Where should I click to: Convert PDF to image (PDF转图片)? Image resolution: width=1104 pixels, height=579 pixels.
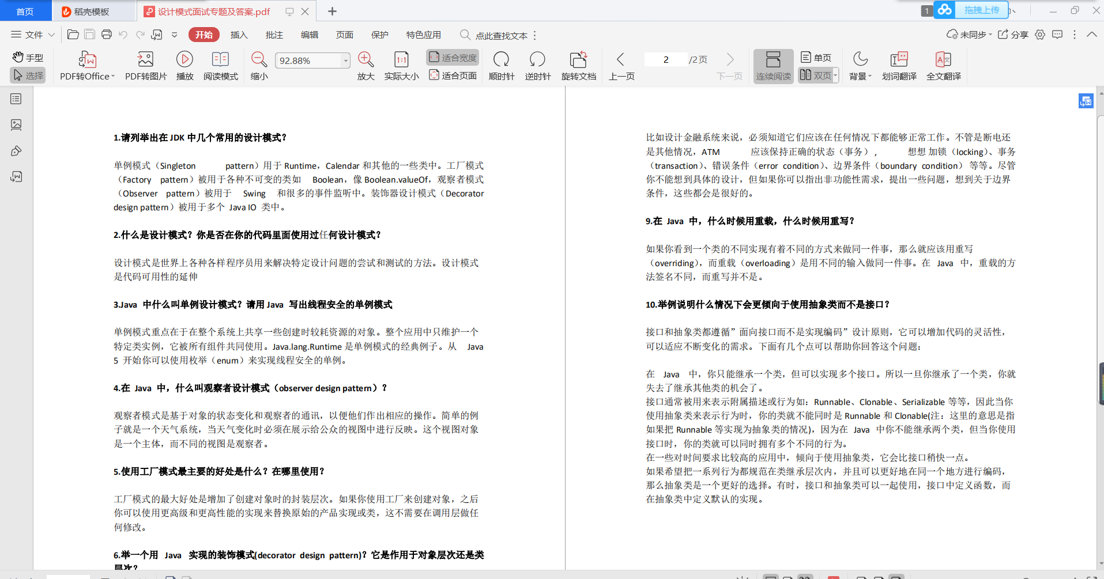click(x=146, y=66)
